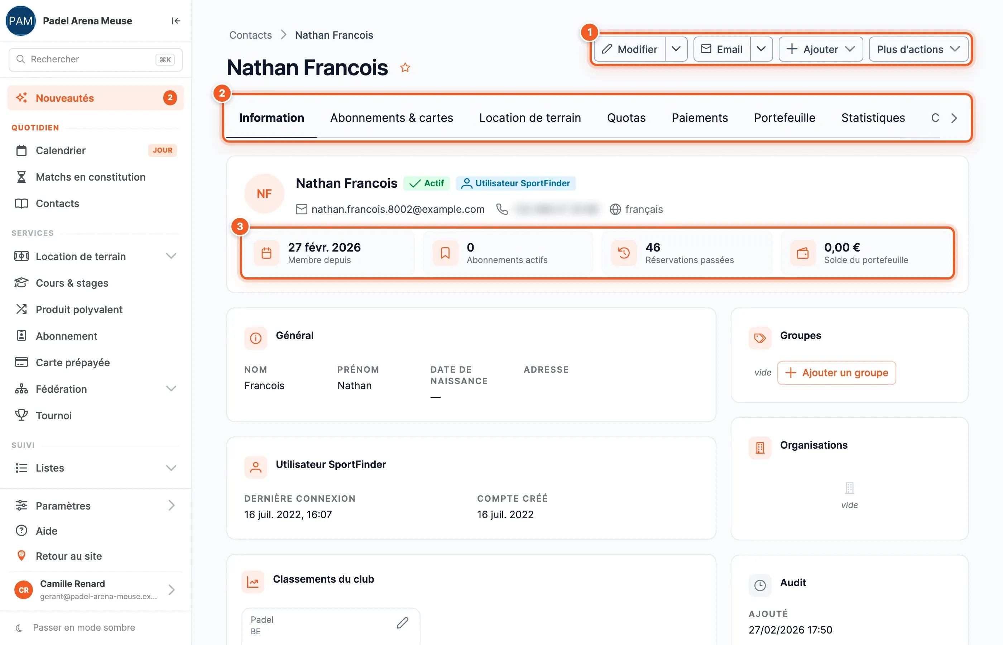This screenshot has width=1003, height=645.
Task: Open the Ajouter dropdown menu
Action: tap(820, 49)
